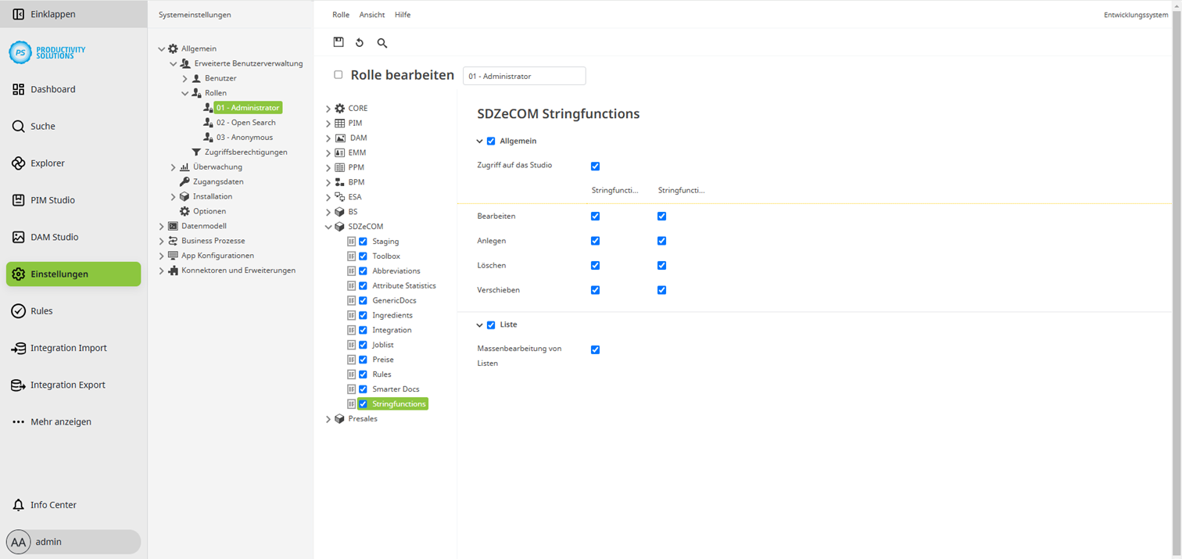Click the Save (floppy disk) toolbar icon
1182x559 pixels.
tap(338, 42)
